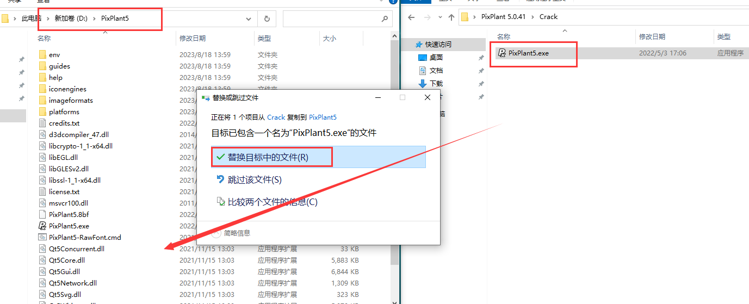
Task: Click PixPlant 5.0.41 in the right breadcrumb
Action: point(504,17)
